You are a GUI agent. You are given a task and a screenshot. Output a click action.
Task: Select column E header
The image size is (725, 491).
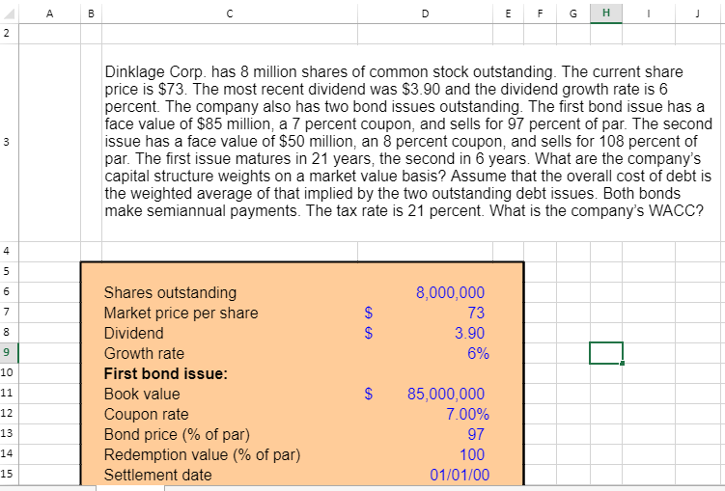[x=508, y=14]
